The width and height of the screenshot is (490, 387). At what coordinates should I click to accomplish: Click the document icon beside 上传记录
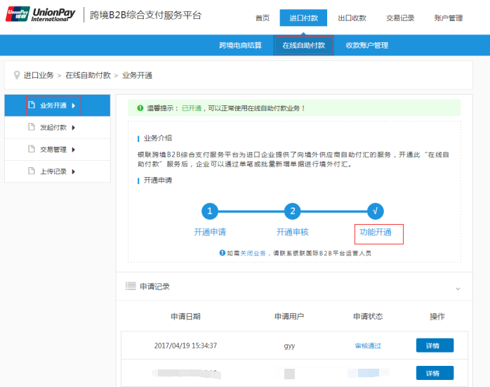click(x=32, y=171)
